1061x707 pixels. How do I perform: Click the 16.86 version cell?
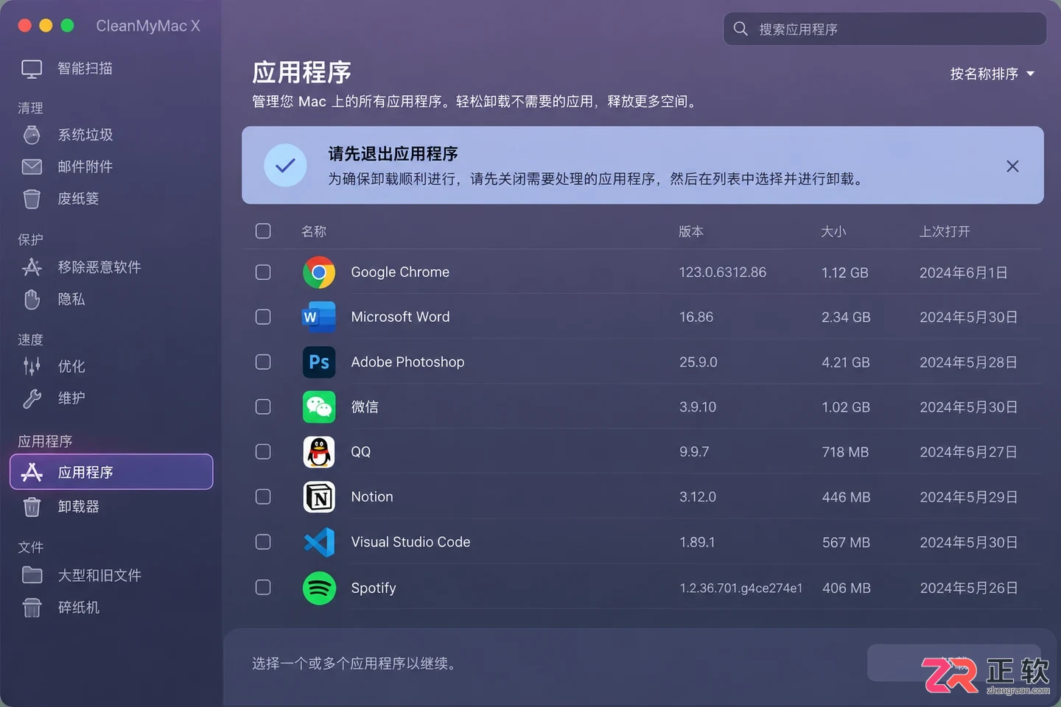(696, 317)
